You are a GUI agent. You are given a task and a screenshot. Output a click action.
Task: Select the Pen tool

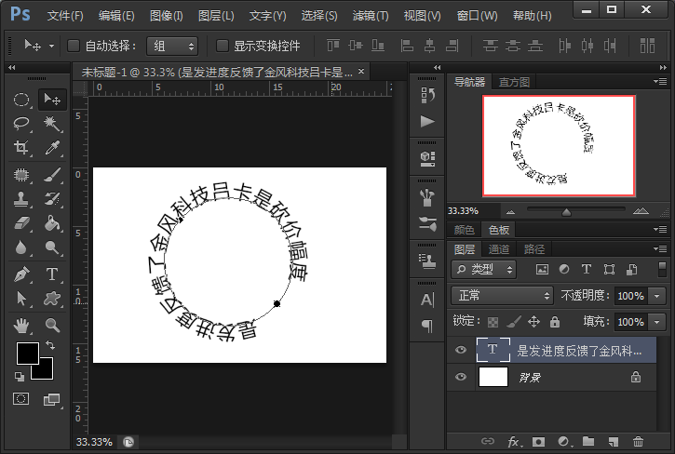point(21,274)
